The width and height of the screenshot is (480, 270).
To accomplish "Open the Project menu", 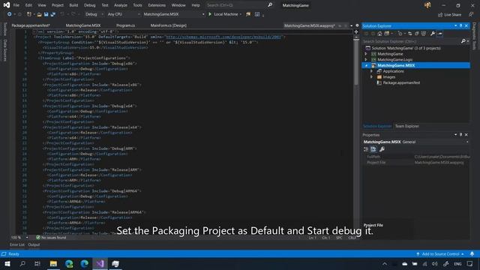I will tap(58, 5).
